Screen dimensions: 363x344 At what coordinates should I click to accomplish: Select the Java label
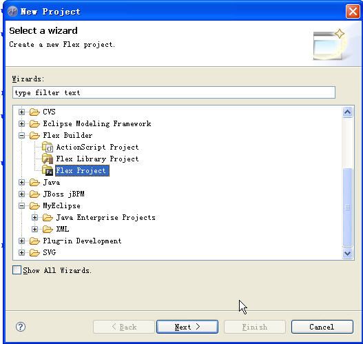[x=52, y=183]
